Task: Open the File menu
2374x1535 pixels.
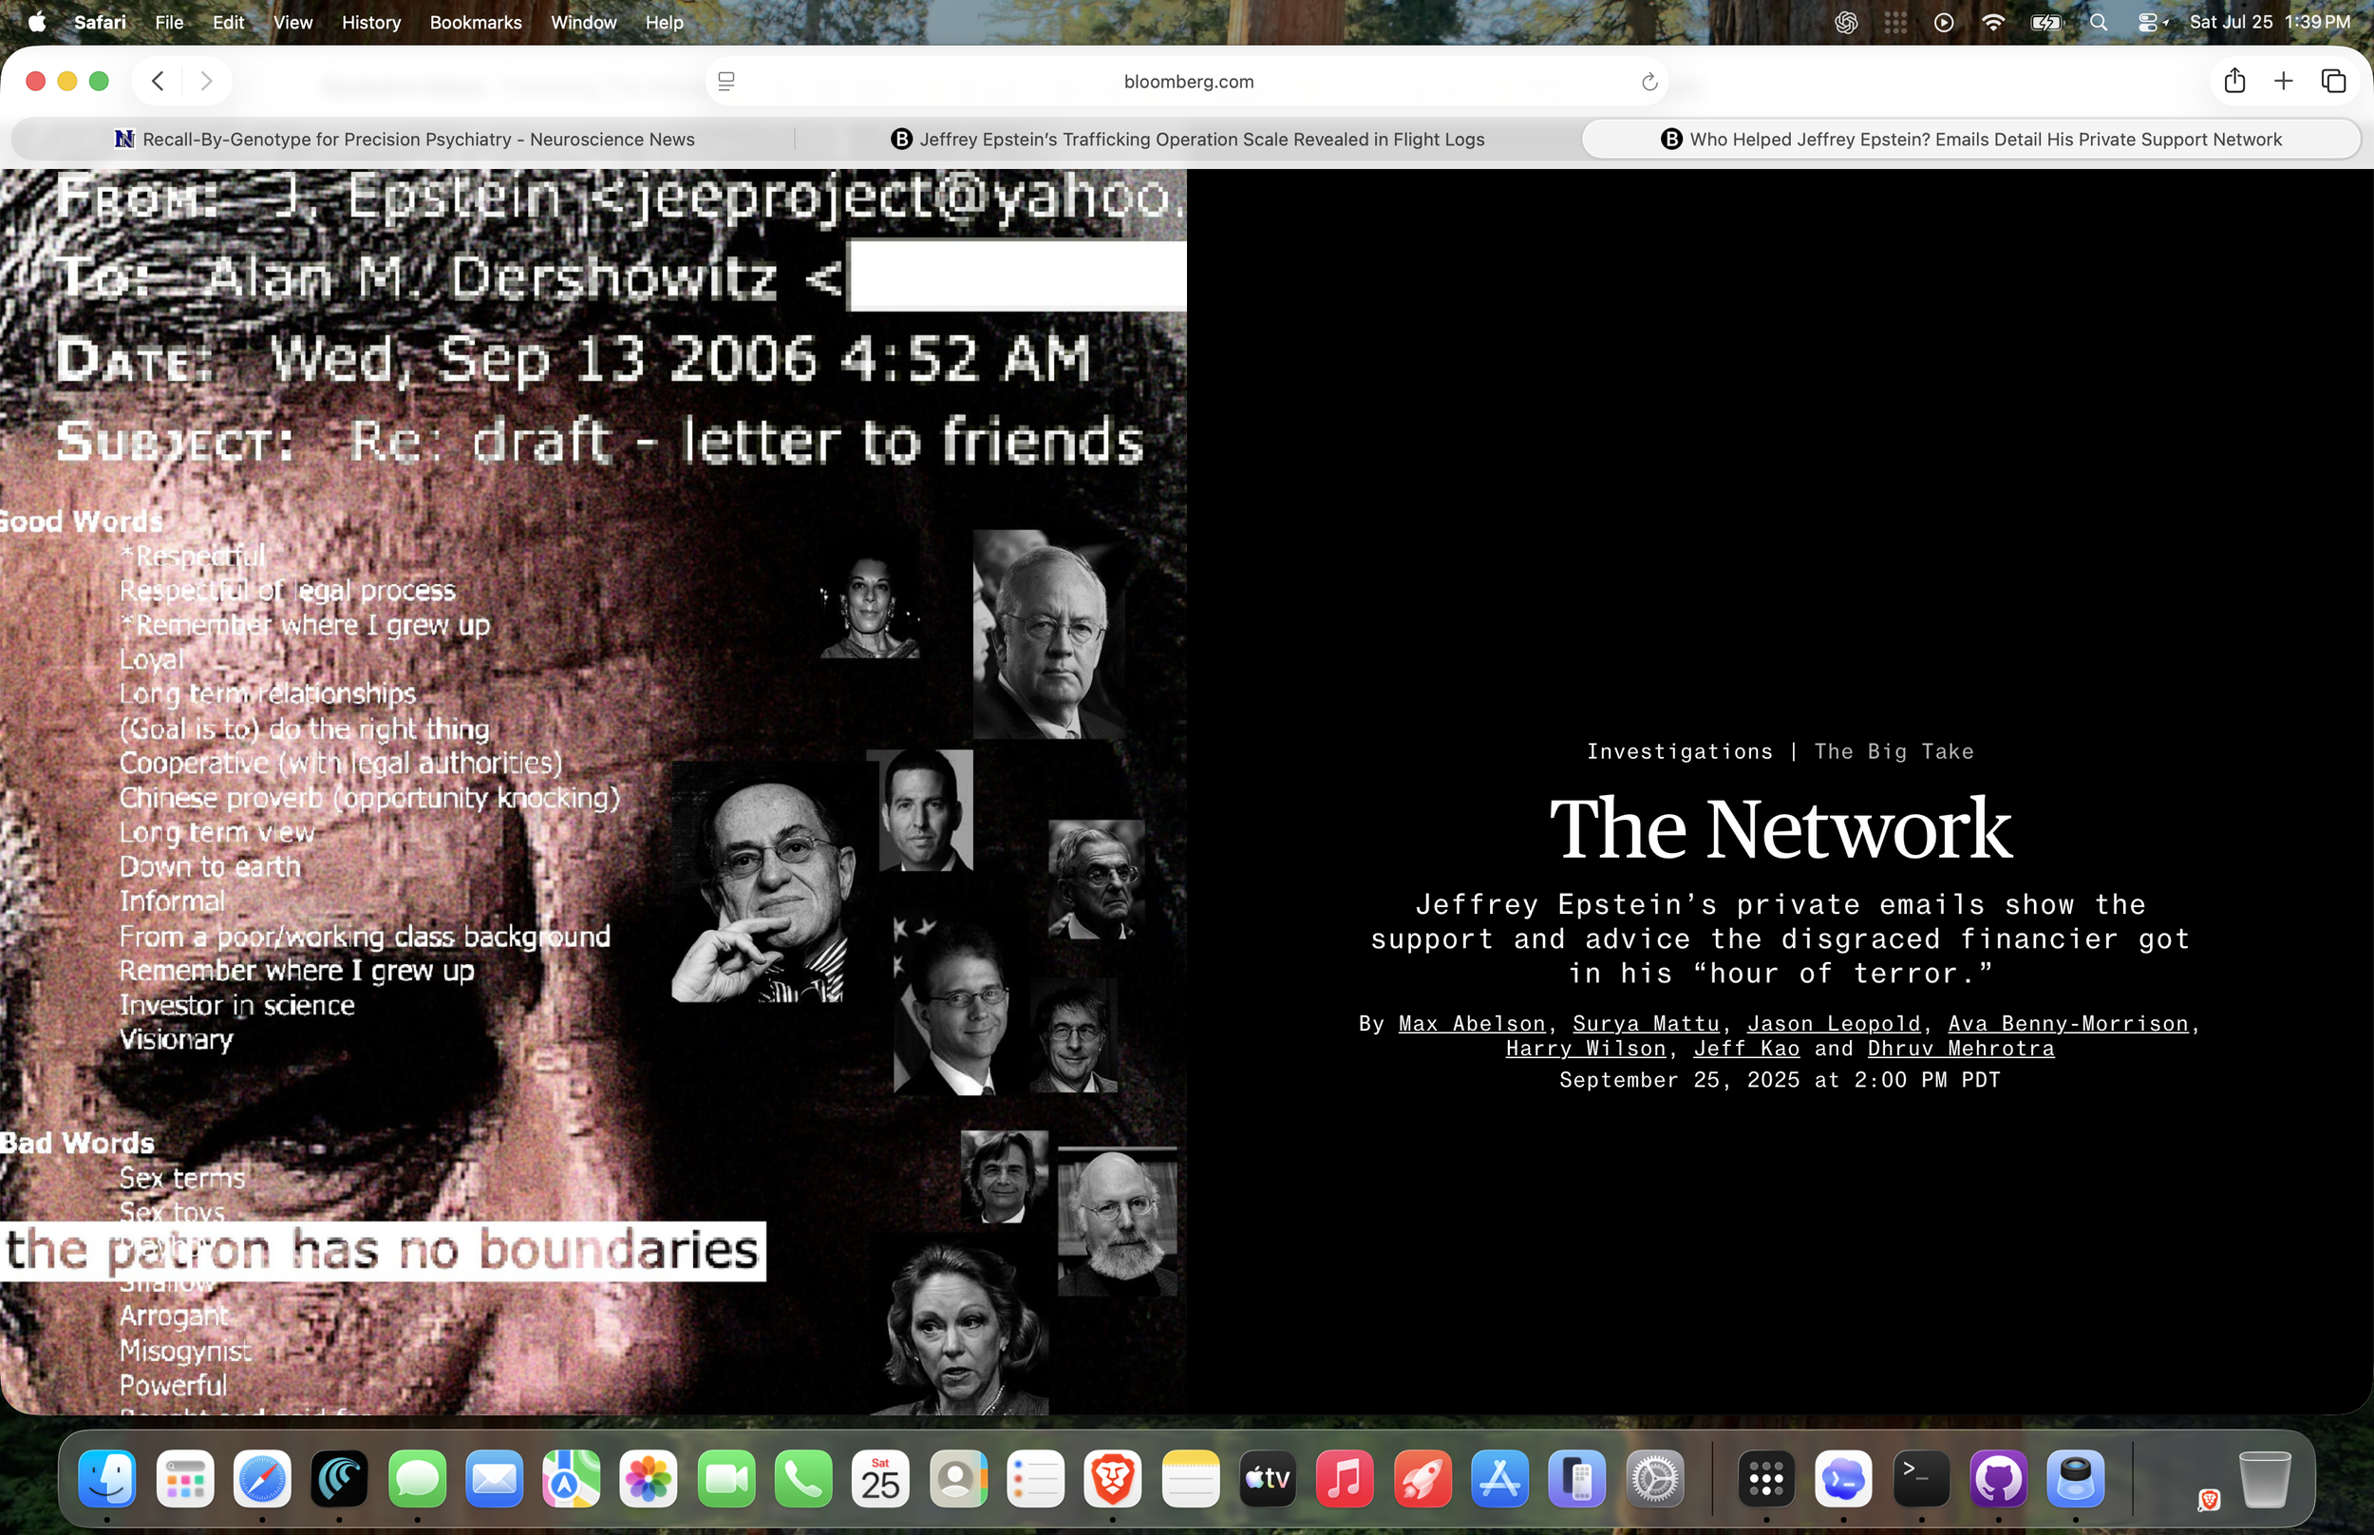Action: coord(169,22)
